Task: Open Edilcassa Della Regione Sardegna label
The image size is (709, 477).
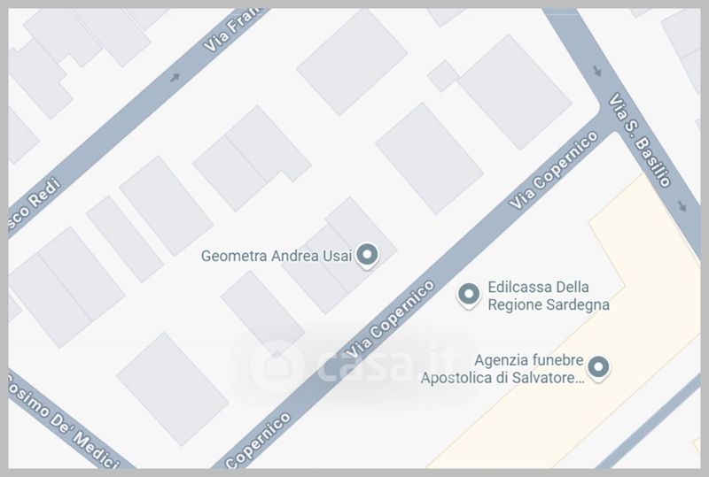Action: pyautogui.click(x=549, y=296)
